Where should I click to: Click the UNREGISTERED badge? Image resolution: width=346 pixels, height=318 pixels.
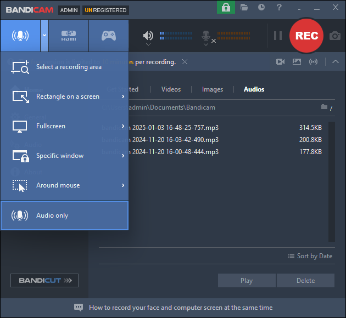tap(105, 10)
